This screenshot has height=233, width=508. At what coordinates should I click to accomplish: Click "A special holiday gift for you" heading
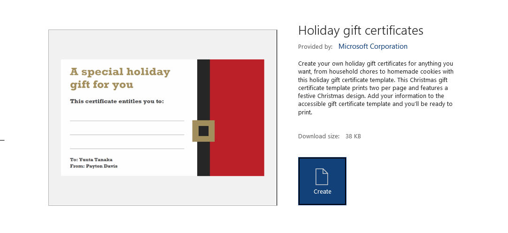(120, 78)
